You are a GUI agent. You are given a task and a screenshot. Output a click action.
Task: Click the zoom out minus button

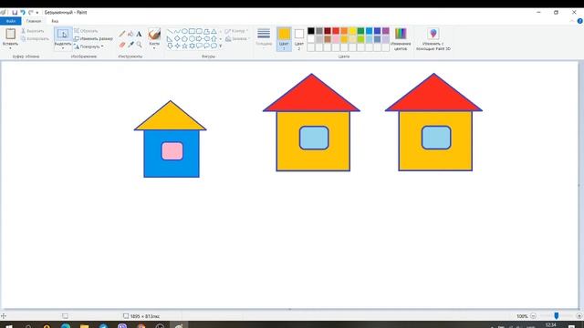533,316
